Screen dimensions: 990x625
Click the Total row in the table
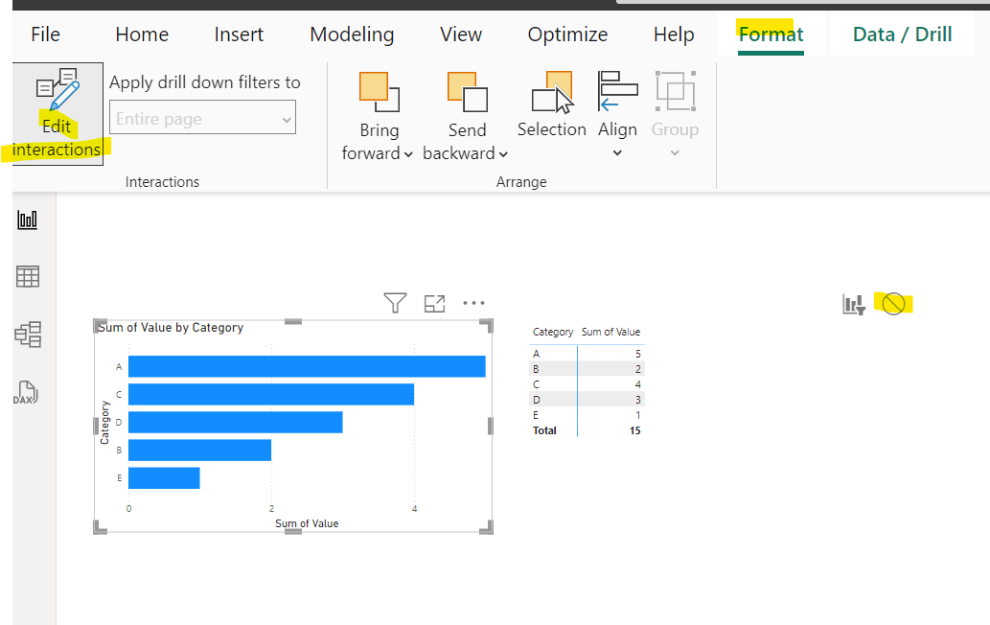click(587, 430)
